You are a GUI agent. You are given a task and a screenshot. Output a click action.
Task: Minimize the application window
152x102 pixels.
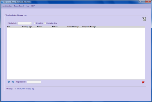[x=140, y=2]
